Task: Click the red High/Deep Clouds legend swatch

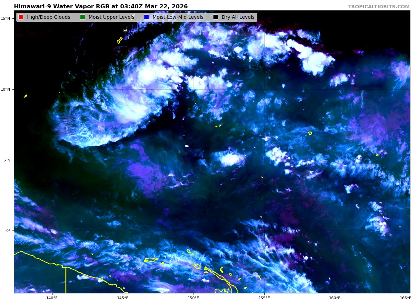Action: 21,17
